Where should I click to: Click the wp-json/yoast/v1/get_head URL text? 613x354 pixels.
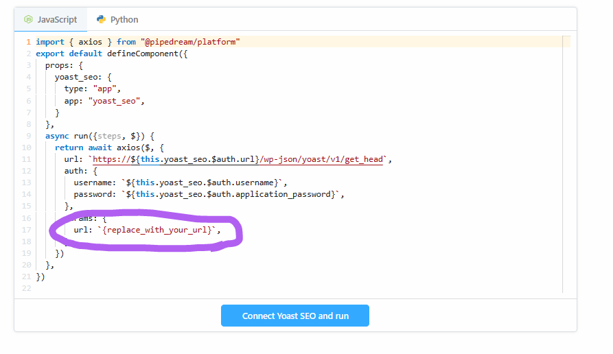[x=324, y=159]
